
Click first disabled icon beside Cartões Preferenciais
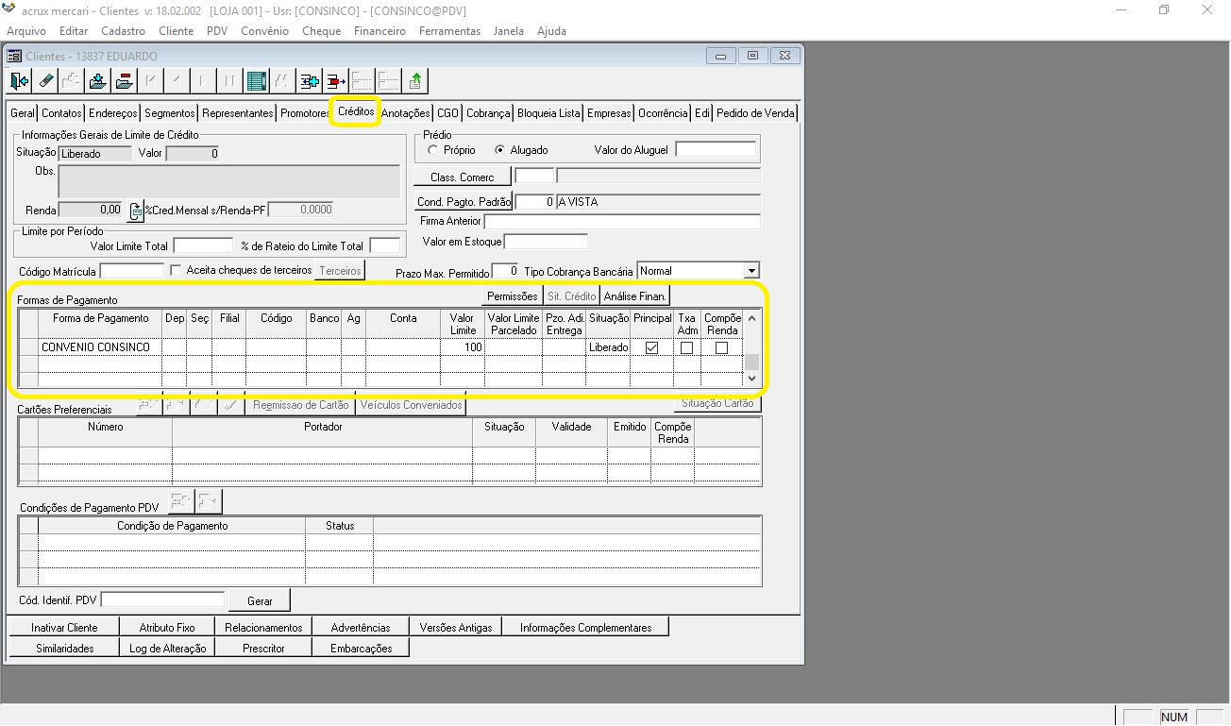(x=149, y=405)
